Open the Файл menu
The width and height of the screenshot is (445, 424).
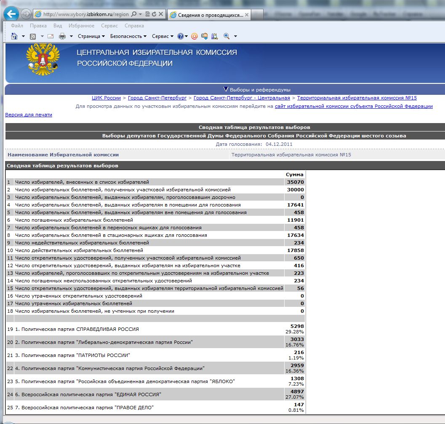coord(17,26)
